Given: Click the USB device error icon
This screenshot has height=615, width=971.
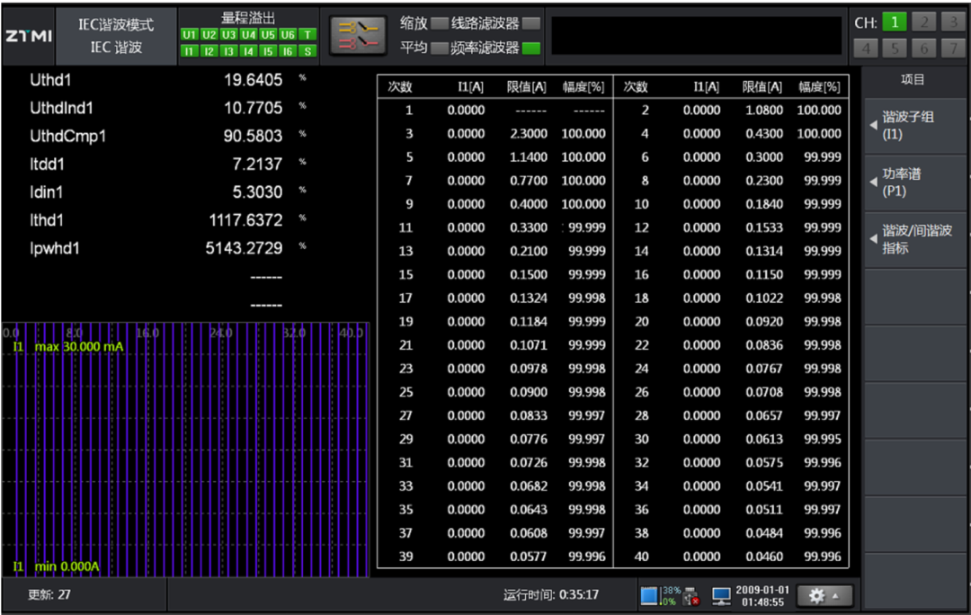Looking at the screenshot, I should pyautogui.click(x=691, y=595).
